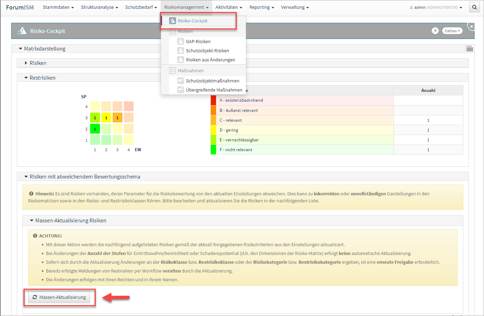Select Risiko-Cockpit from the menu
Viewport: 484px width, 316px height.
[193, 21]
